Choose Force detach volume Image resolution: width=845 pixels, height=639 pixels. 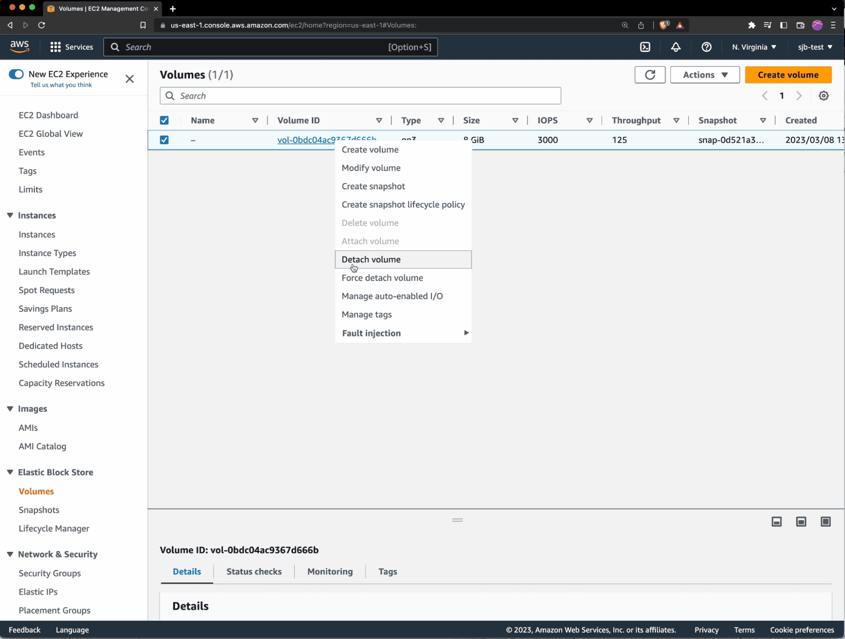[403, 278]
